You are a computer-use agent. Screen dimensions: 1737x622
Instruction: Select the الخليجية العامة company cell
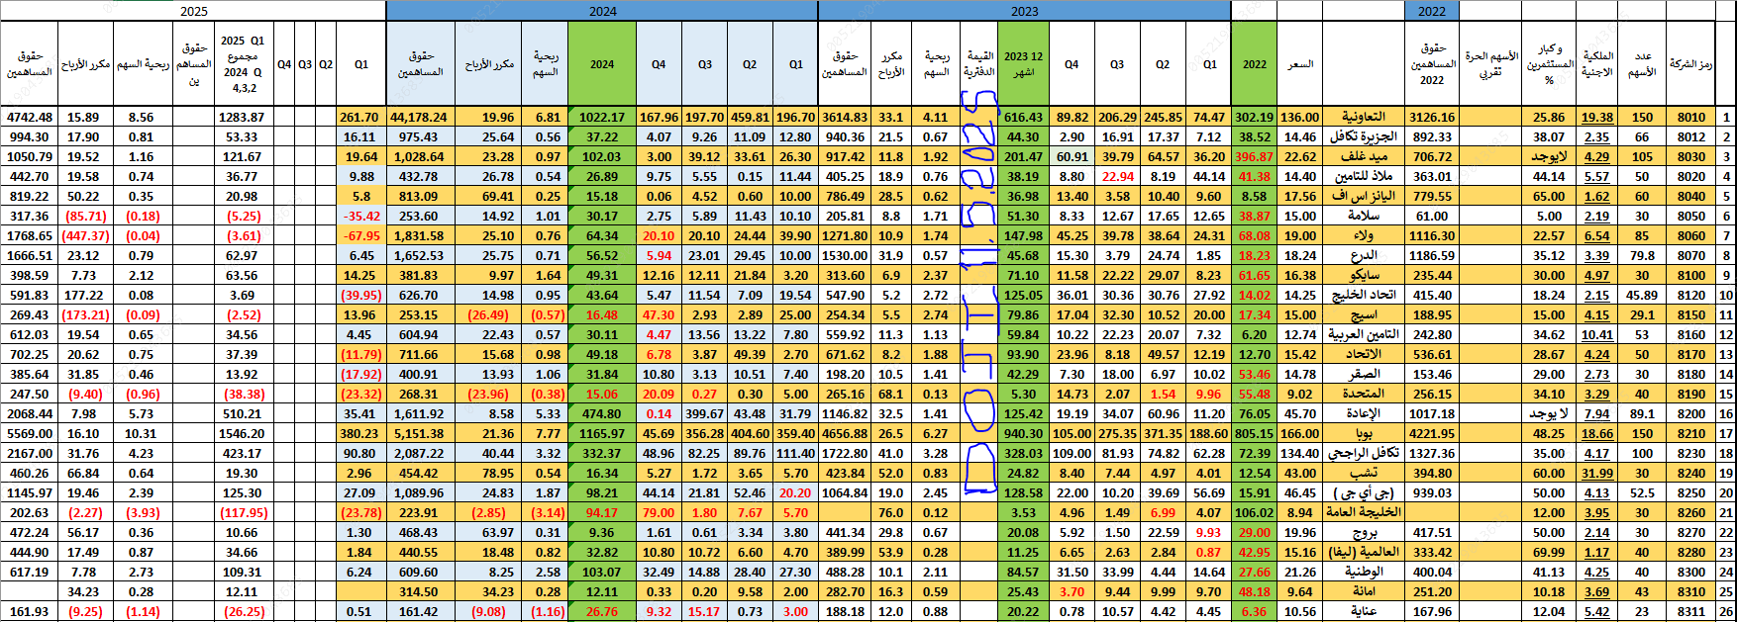(x=1363, y=512)
